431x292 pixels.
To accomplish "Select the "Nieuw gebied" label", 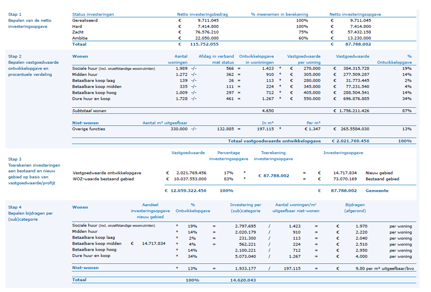I will coord(379,173).
